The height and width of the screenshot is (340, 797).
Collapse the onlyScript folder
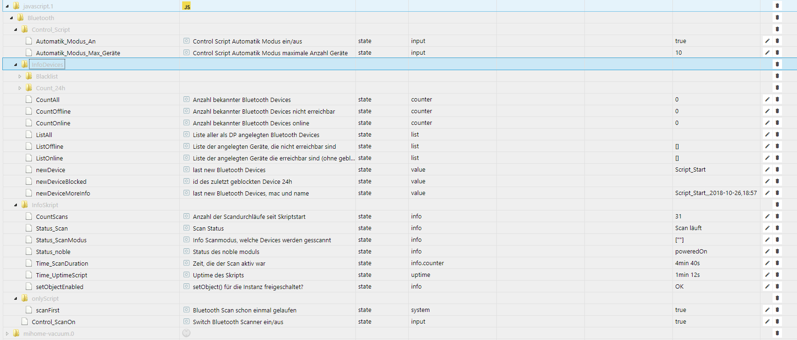coord(15,298)
